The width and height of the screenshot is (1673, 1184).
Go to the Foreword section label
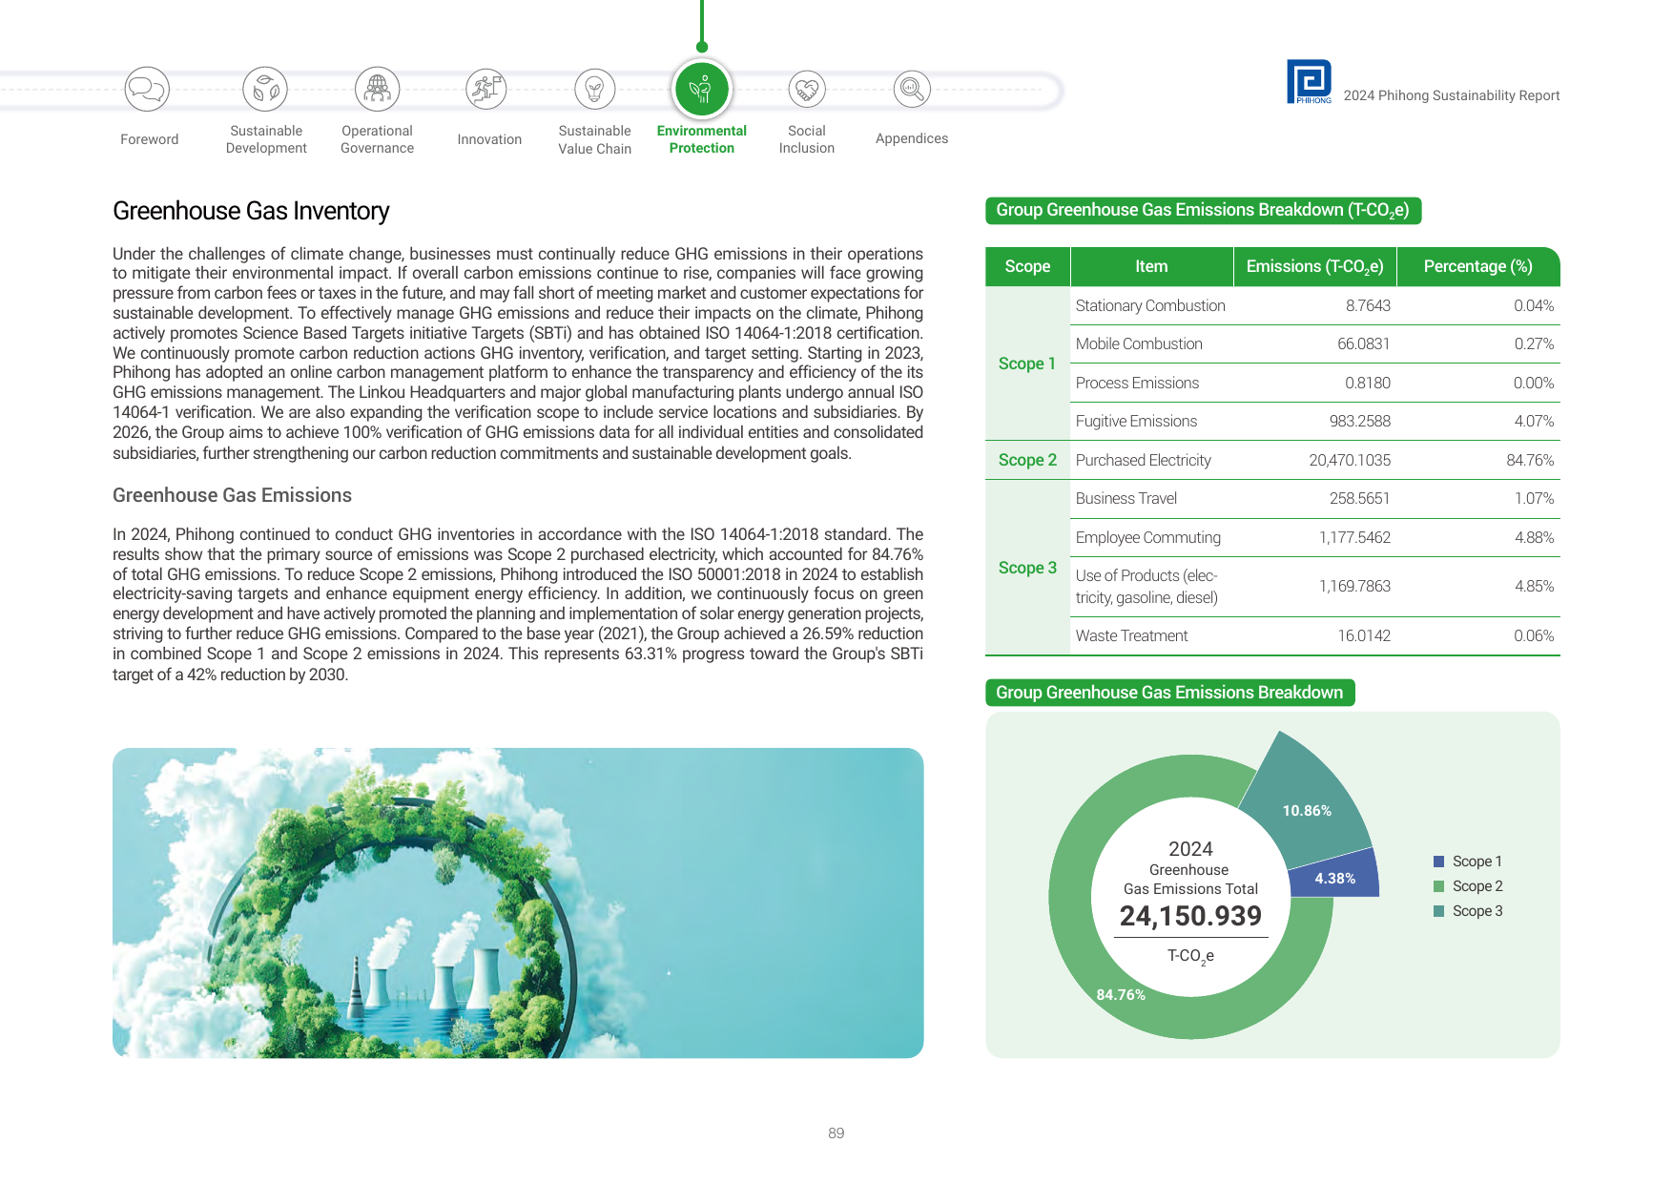click(x=150, y=139)
